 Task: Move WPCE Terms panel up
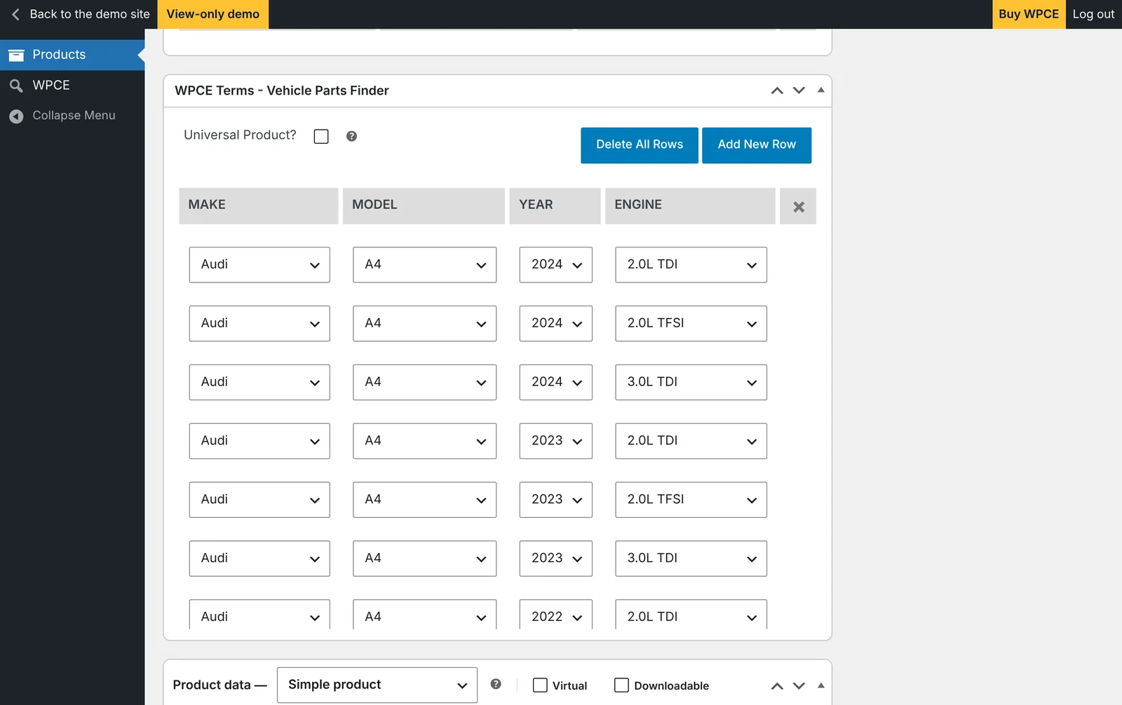tap(777, 90)
